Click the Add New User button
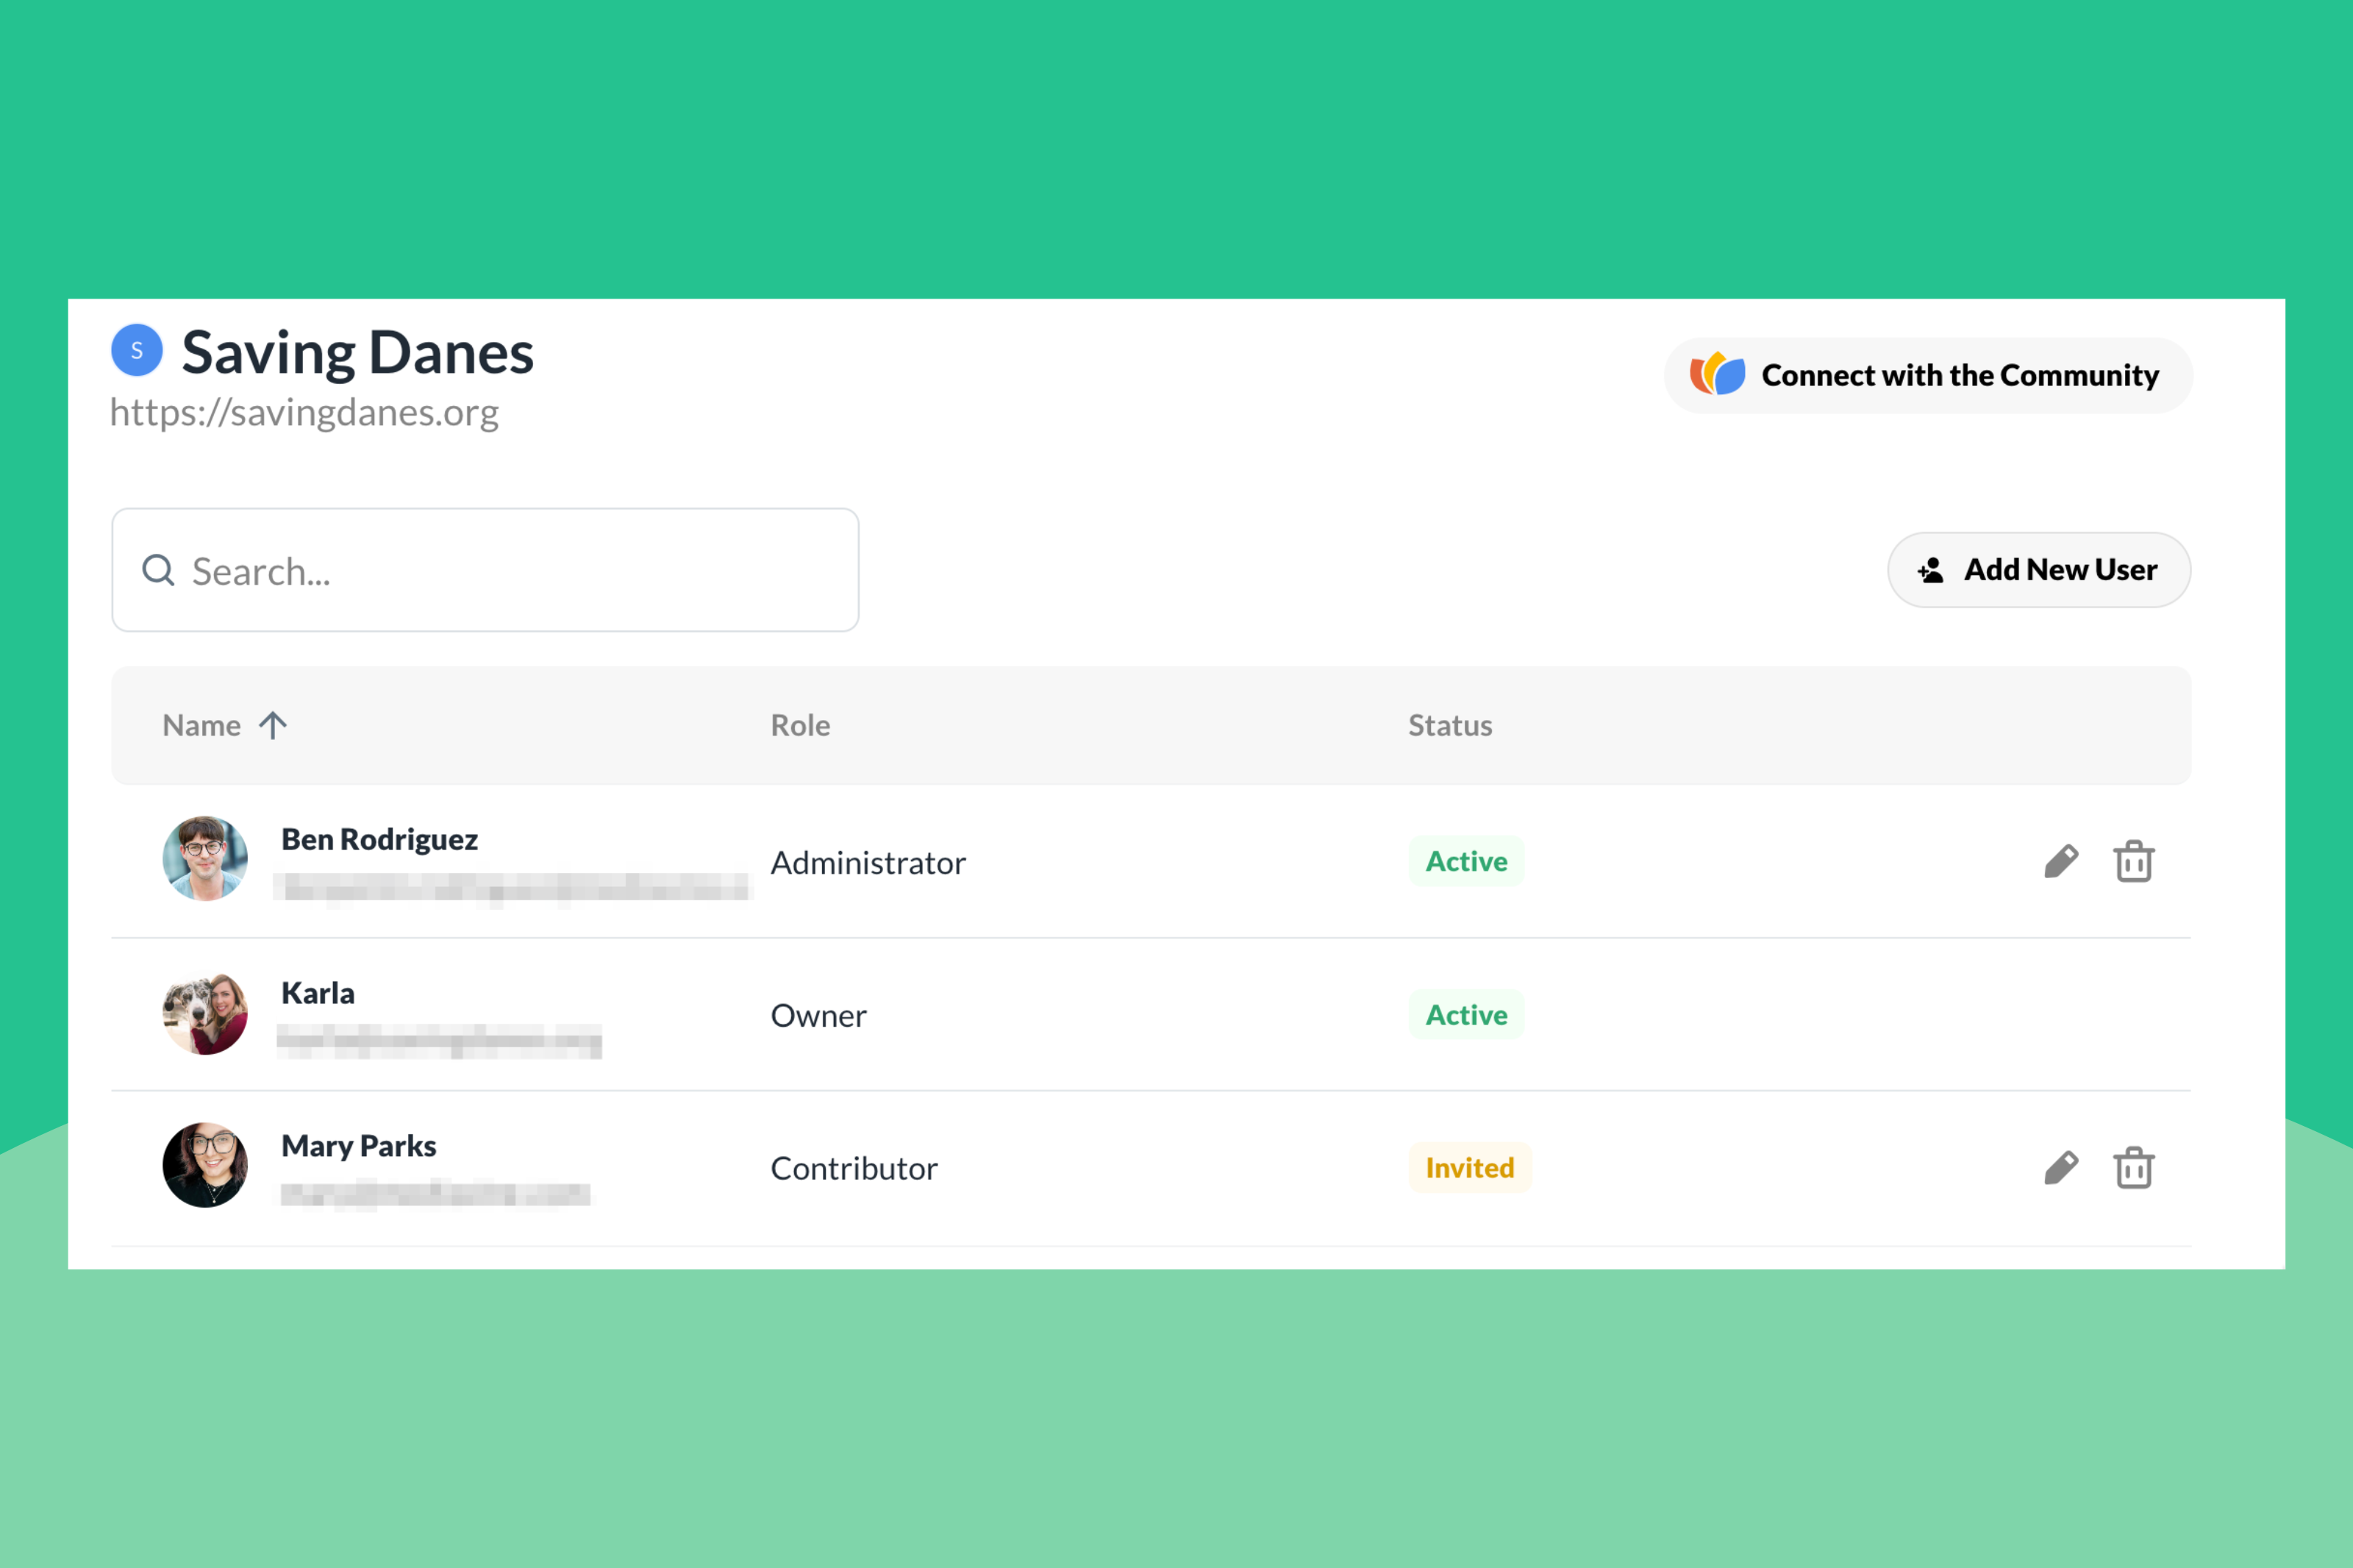 tap(2039, 569)
